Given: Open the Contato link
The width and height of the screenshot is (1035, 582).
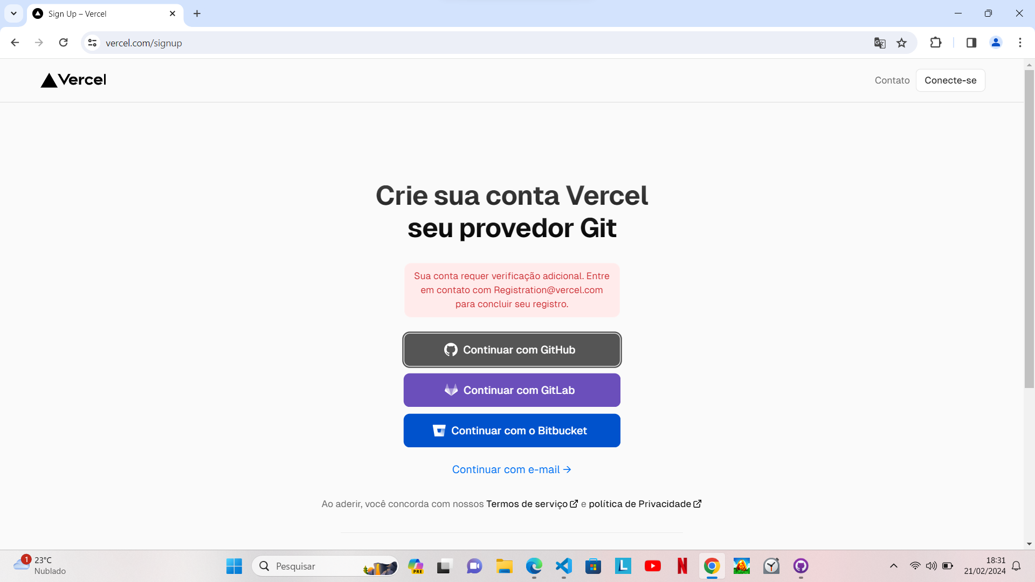Looking at the screenshot, I should (x=892, y=80).
